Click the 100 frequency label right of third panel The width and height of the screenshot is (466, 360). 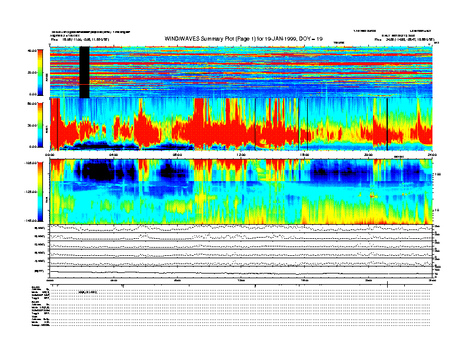[437, 175]
